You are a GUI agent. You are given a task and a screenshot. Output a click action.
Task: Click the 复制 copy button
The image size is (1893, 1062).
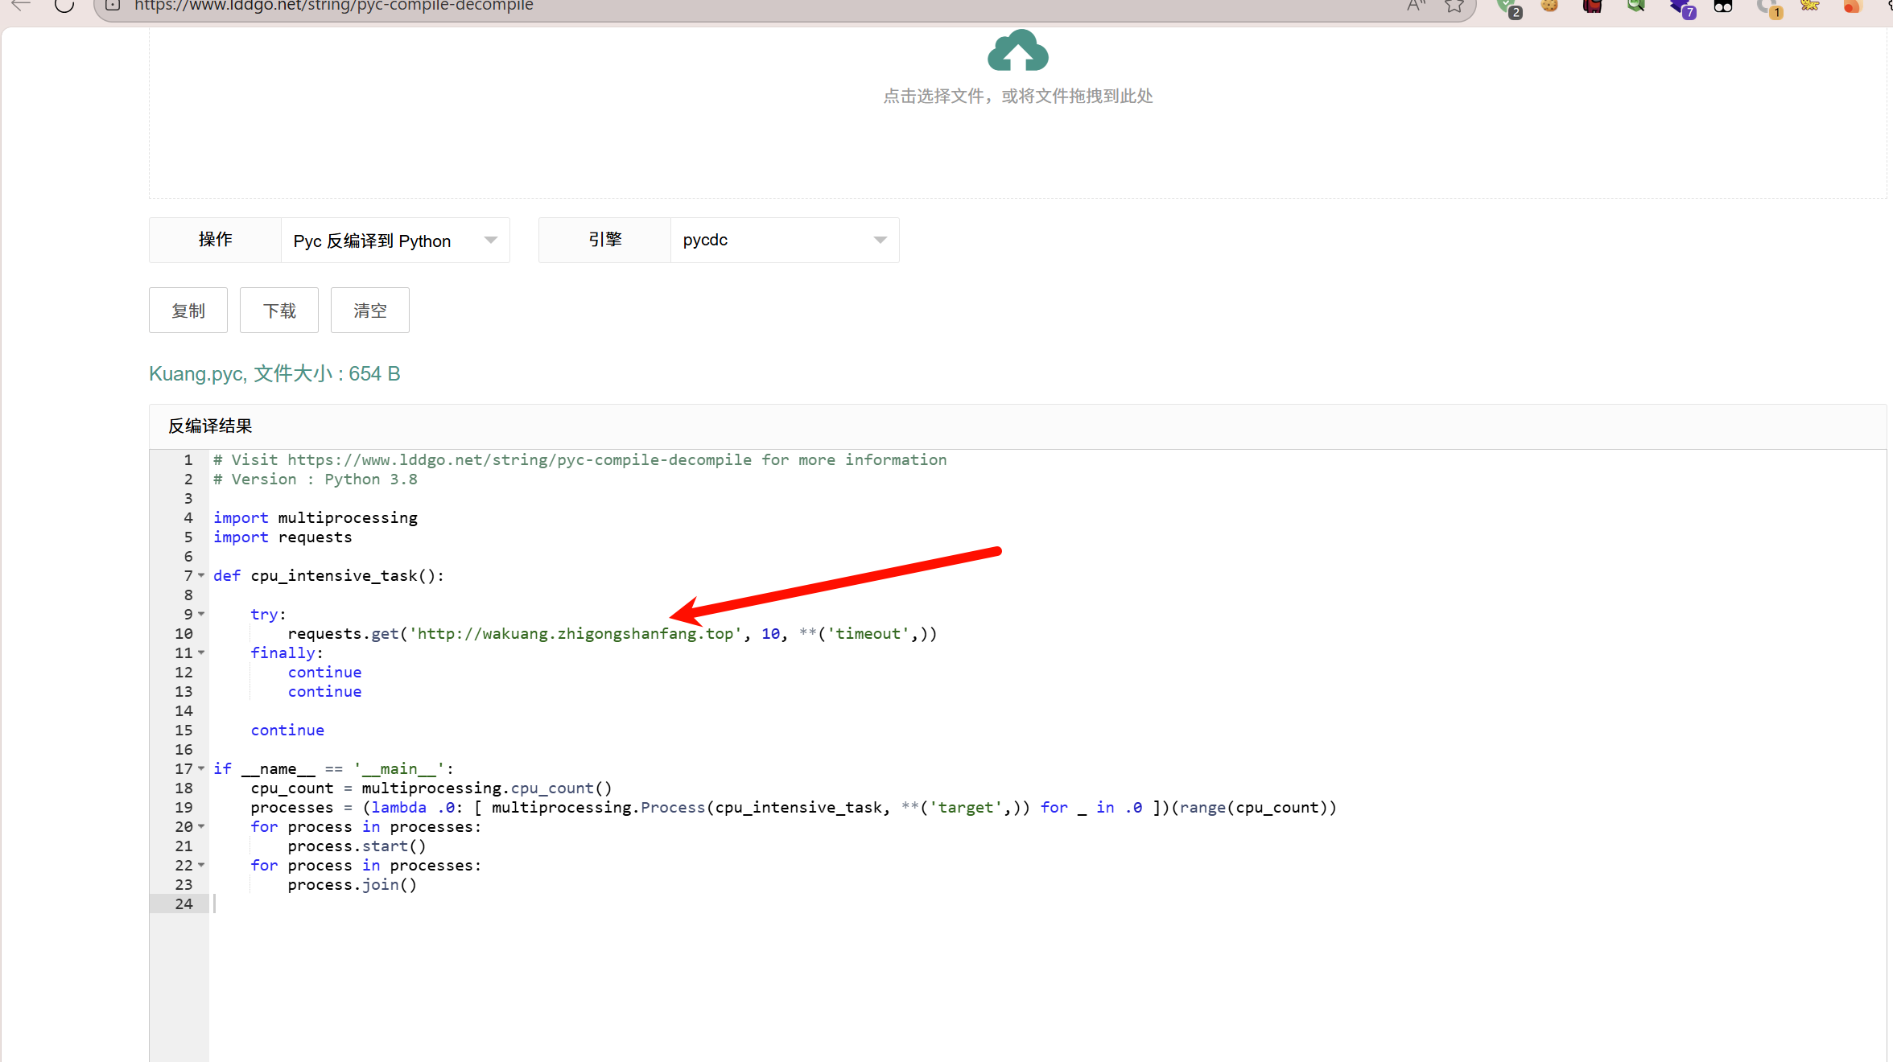click(188, 311)
